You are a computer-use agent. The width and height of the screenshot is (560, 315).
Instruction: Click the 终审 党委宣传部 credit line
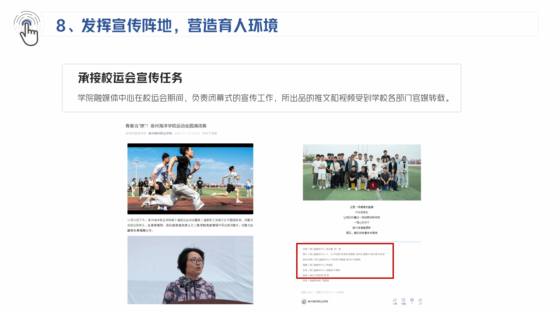click(316, 281)
